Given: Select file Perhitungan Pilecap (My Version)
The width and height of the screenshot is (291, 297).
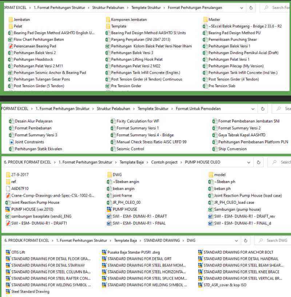Looking at the screenshot, I should [233, 66].
